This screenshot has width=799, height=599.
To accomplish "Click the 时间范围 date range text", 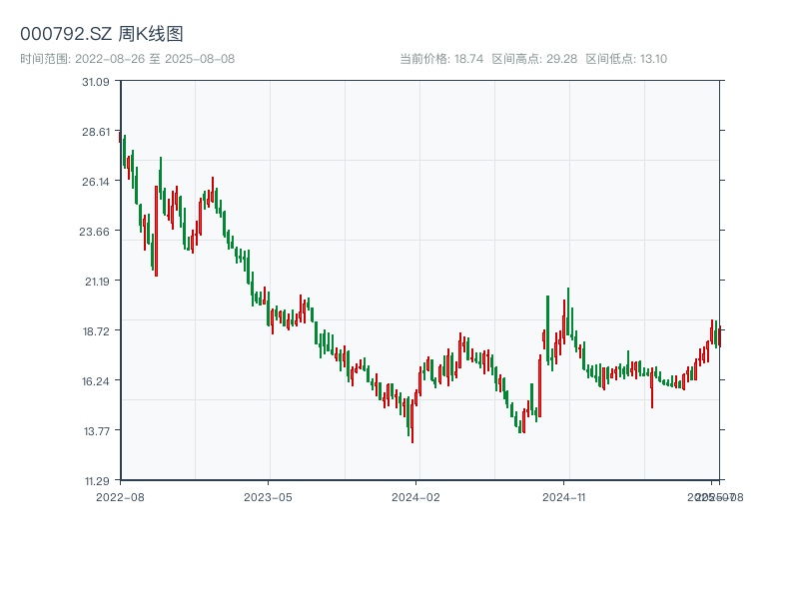I will pyautogui.click(x=128, y=59).
